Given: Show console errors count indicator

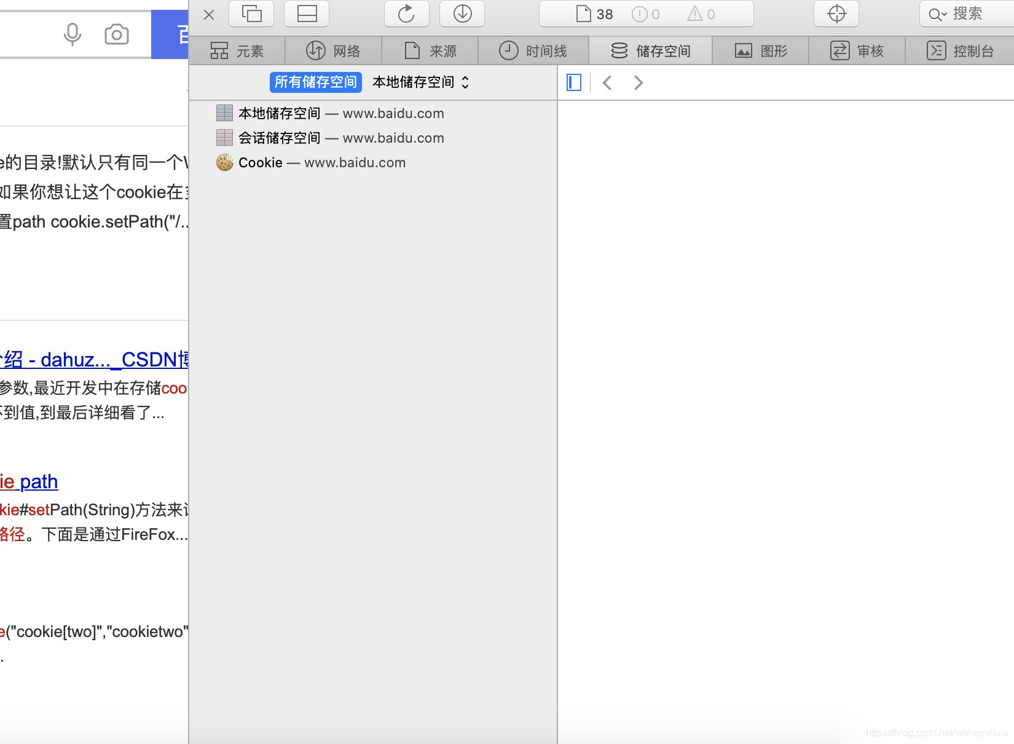Looking at the screenshot, I should pos(646,14).
